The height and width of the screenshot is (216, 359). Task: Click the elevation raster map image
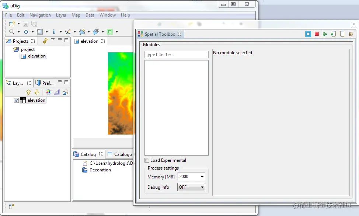point(121,94)
